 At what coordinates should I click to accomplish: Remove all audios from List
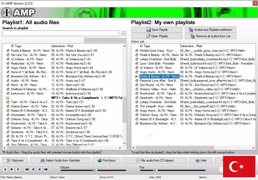point(210,36)
